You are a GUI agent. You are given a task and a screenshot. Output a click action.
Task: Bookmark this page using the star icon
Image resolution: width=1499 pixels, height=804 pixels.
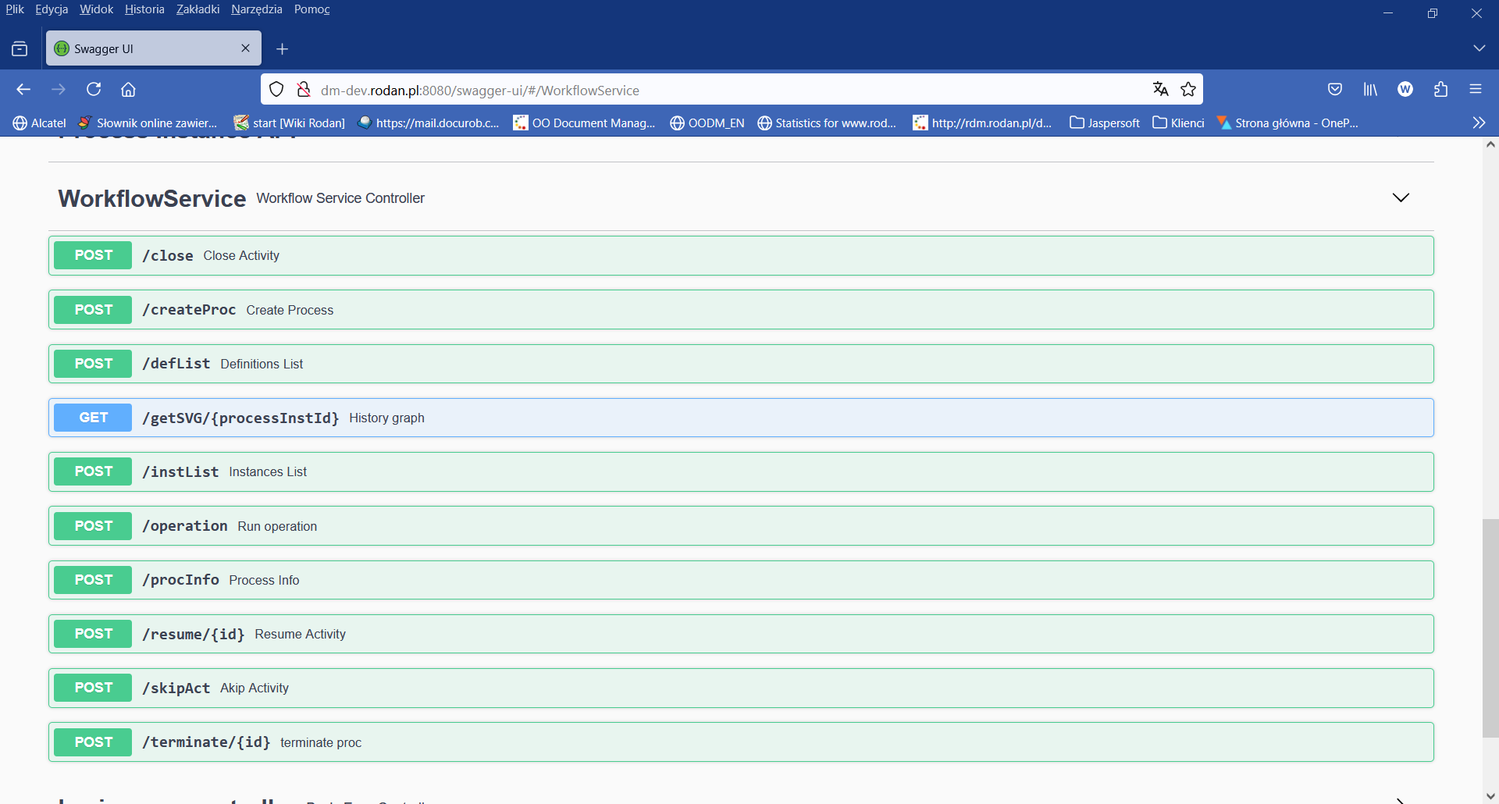[1189, 89]
